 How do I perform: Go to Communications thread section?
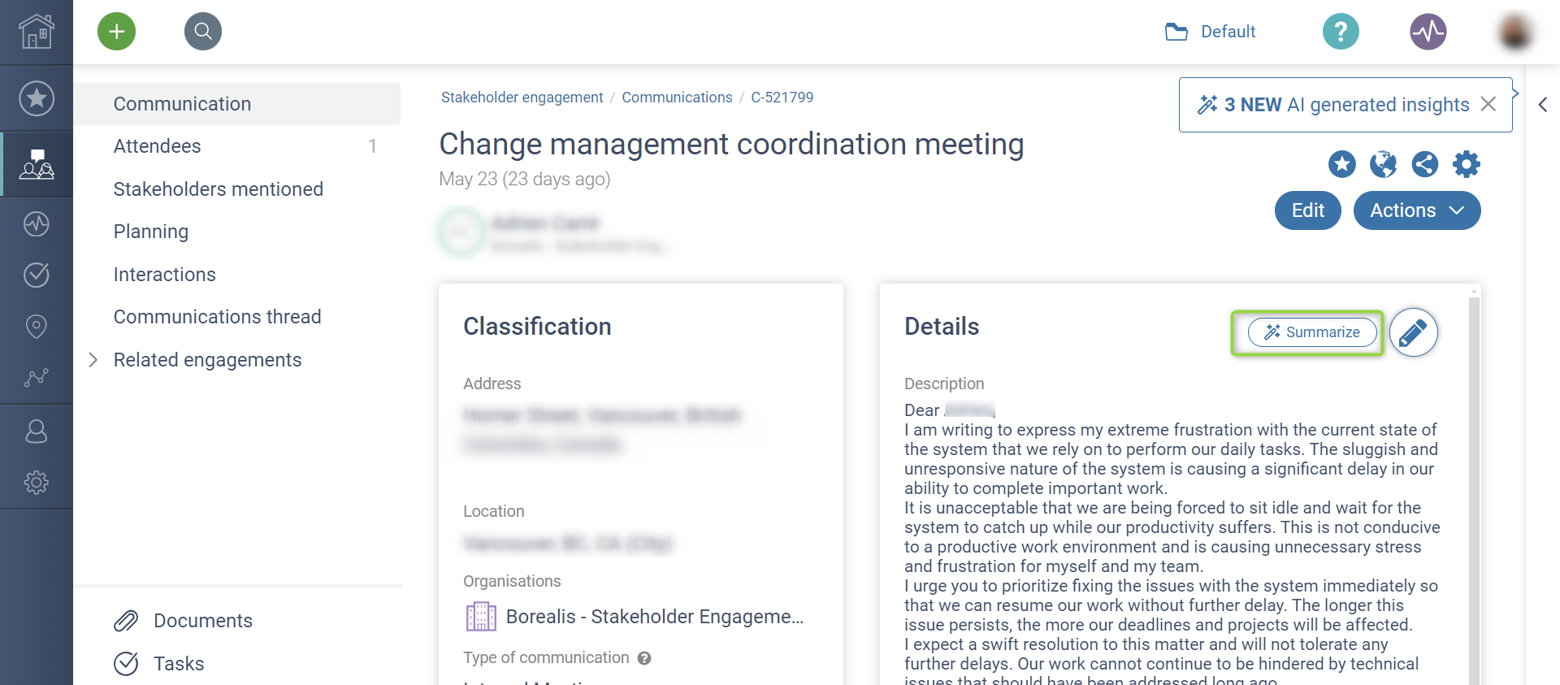pyautogui.click(x=217, y=317)
